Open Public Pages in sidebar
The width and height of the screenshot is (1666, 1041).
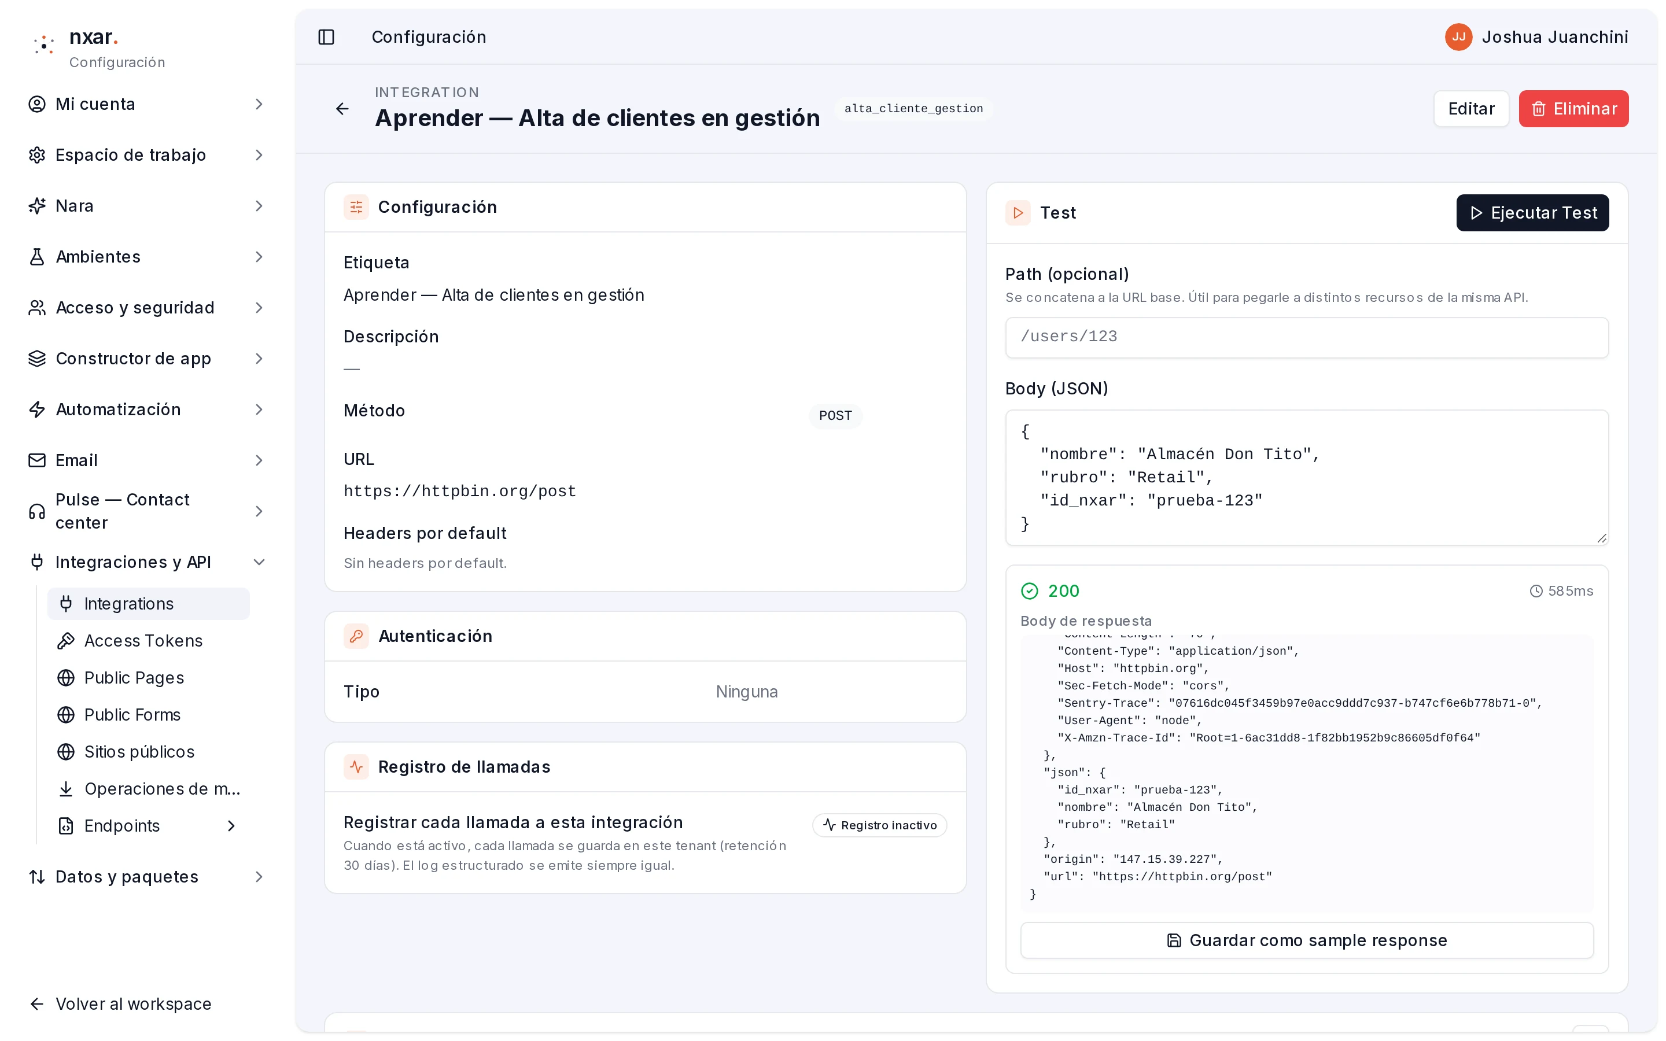149,678
